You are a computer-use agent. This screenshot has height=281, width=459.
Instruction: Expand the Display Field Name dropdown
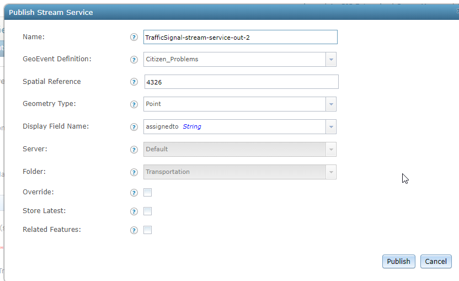point(331,127)
